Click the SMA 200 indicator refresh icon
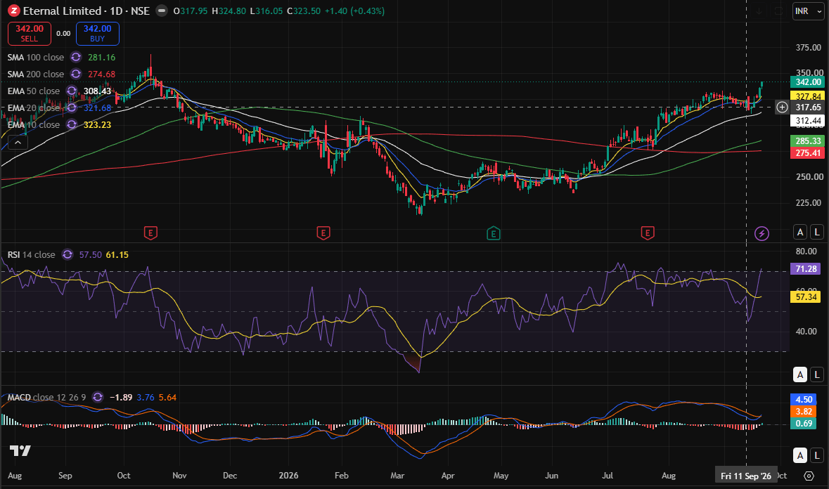Image resolution: width=829 pixels, height=489 pixels. pyautogui.click(x=76, y=74)
